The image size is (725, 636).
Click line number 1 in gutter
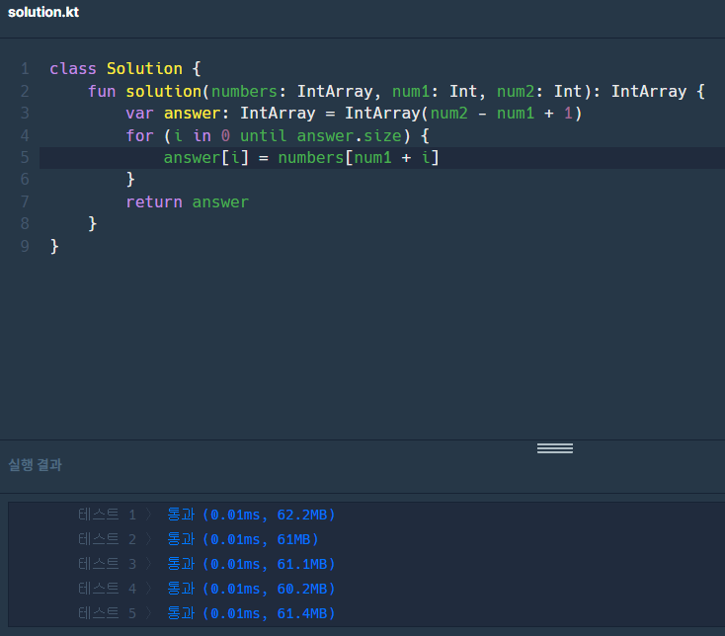(25, 69)
